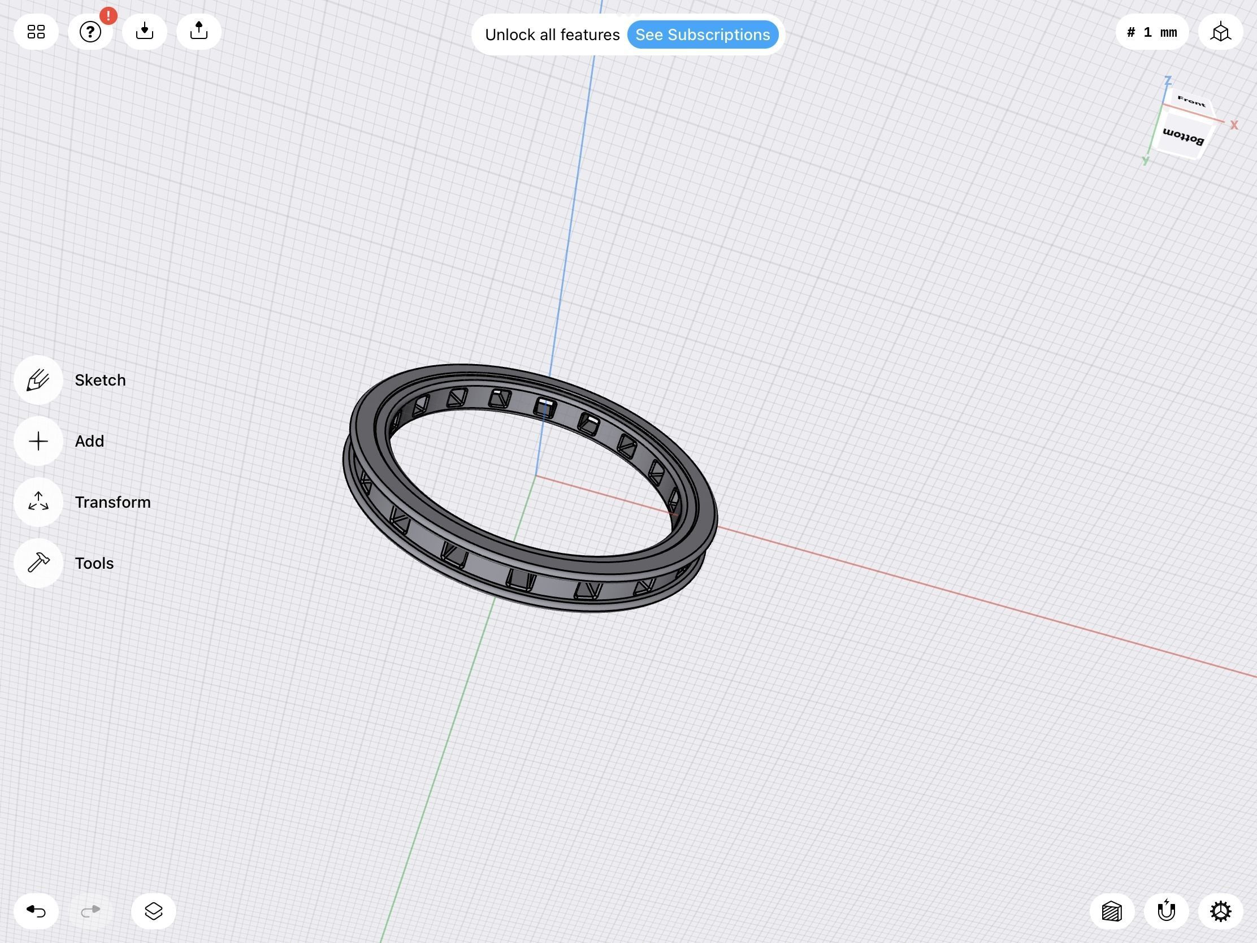
Task: Toggle the section view hatched cube icon
Action: point(1112,911)
